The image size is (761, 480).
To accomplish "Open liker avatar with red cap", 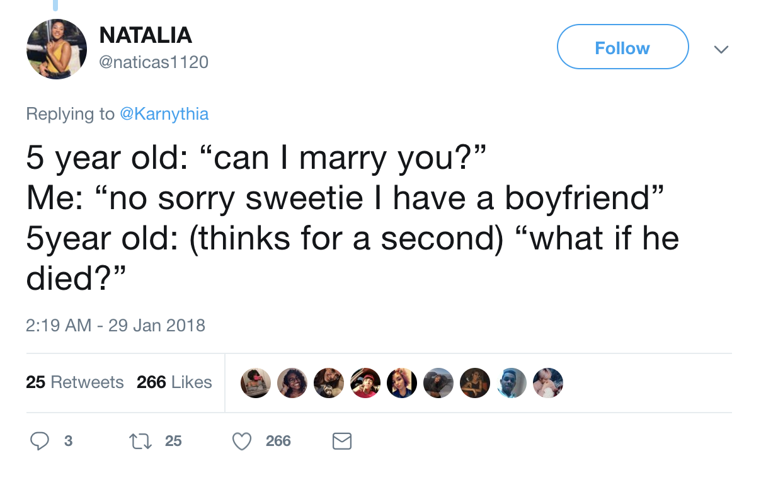I will pos(365,383).
